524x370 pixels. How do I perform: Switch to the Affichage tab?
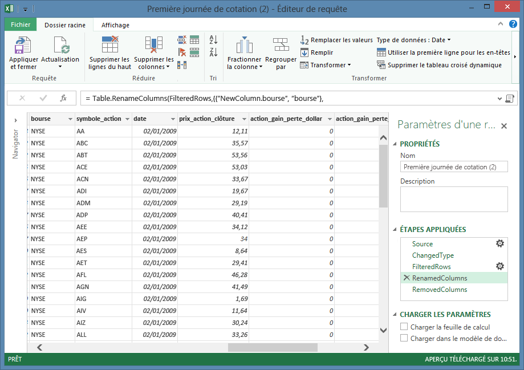[115, 25]
